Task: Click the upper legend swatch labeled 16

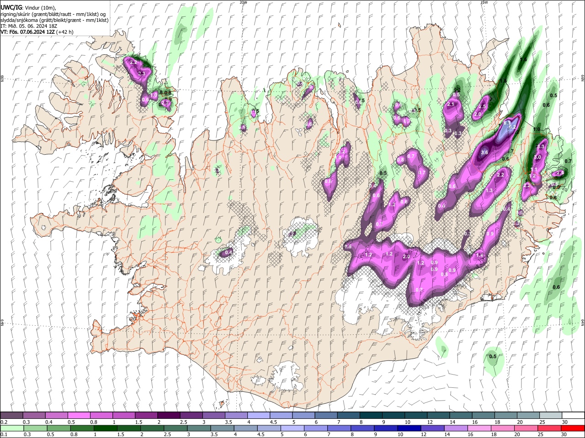Action: pos(484,415)
